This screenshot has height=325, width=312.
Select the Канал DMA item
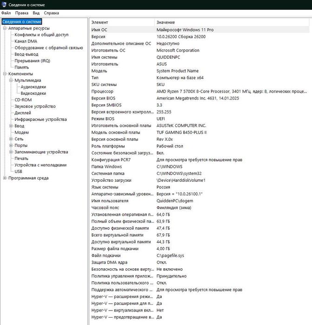click(x=26, y=41)
